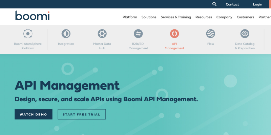Click the Login link

coord(257,4)
